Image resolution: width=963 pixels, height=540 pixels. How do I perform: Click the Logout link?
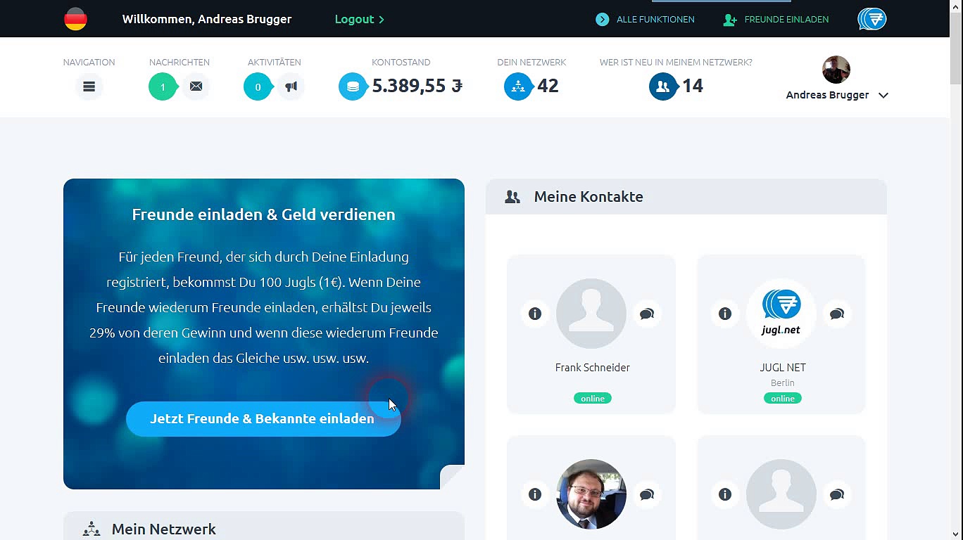click(359, 19)
